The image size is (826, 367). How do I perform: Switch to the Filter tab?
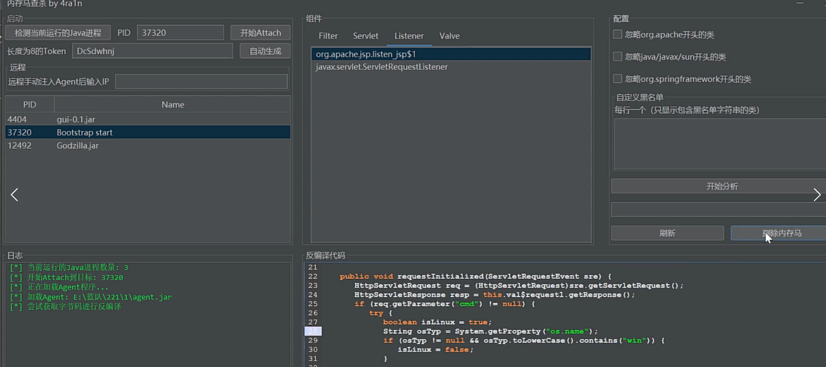point(328,36)
